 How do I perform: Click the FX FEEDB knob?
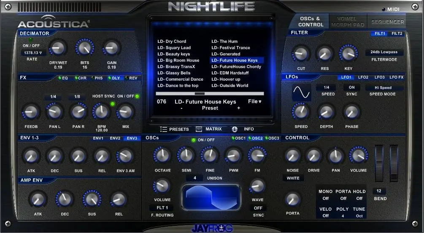coord(31,112)
